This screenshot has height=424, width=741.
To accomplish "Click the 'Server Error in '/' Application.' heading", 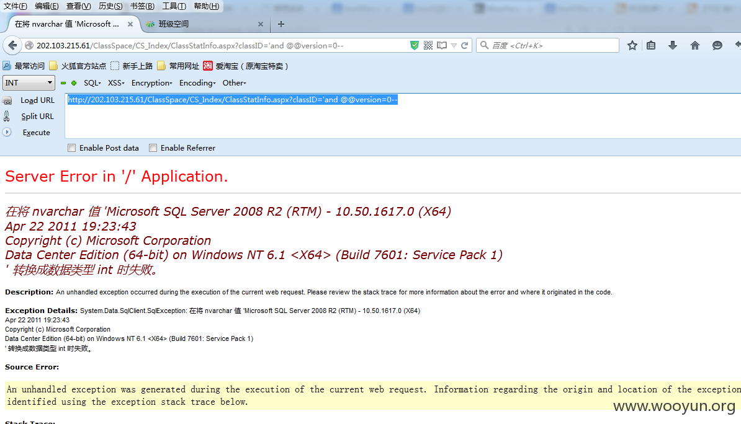I will [116, 176].
